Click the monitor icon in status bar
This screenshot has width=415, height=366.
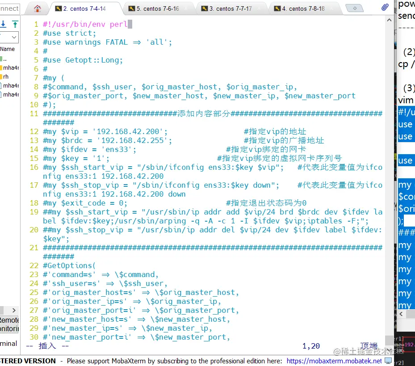coord(388,361)
